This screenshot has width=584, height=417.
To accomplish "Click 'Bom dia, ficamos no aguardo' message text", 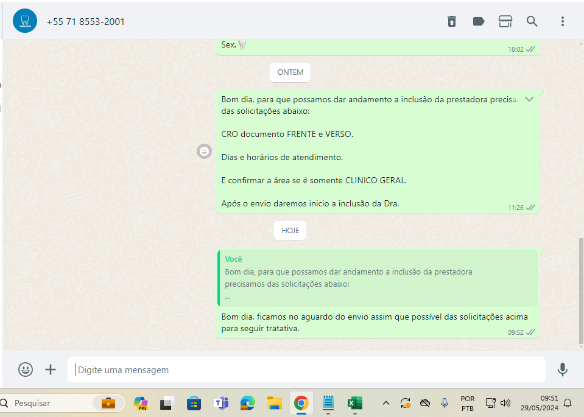I will click(x=375, y=323).
